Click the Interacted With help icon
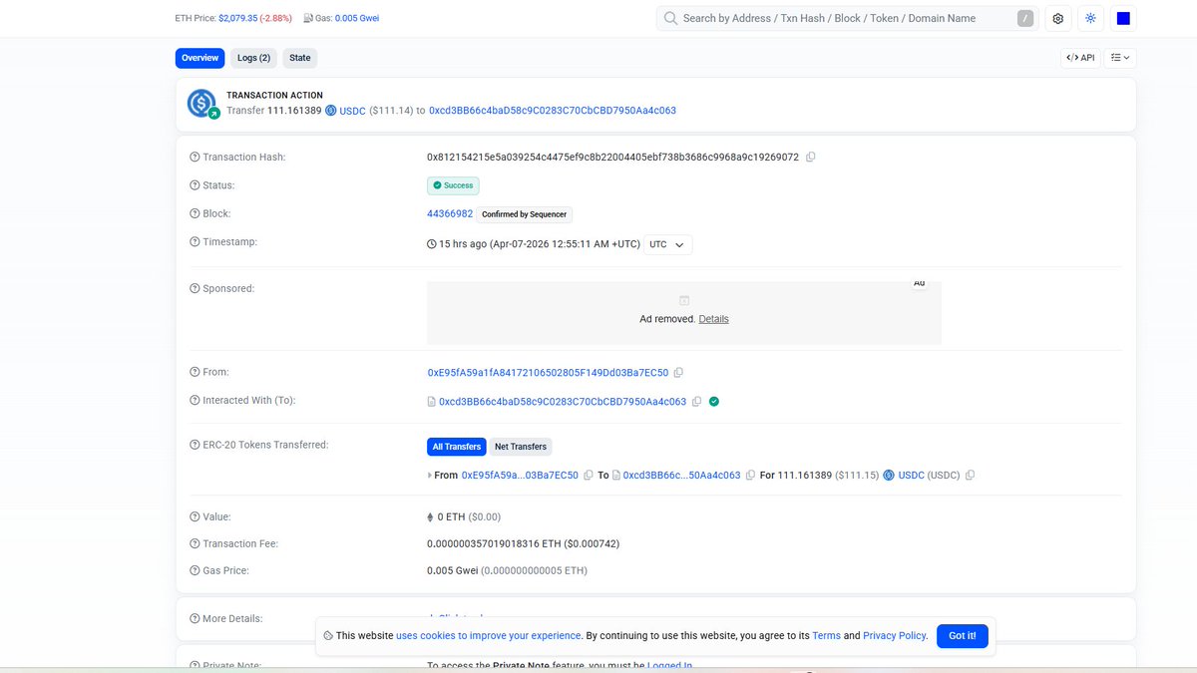 point(195,401)
